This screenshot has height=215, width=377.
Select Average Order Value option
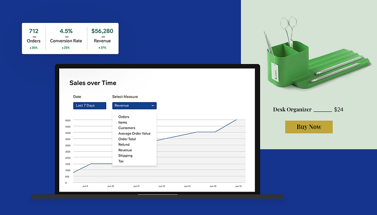pos(134,133)
